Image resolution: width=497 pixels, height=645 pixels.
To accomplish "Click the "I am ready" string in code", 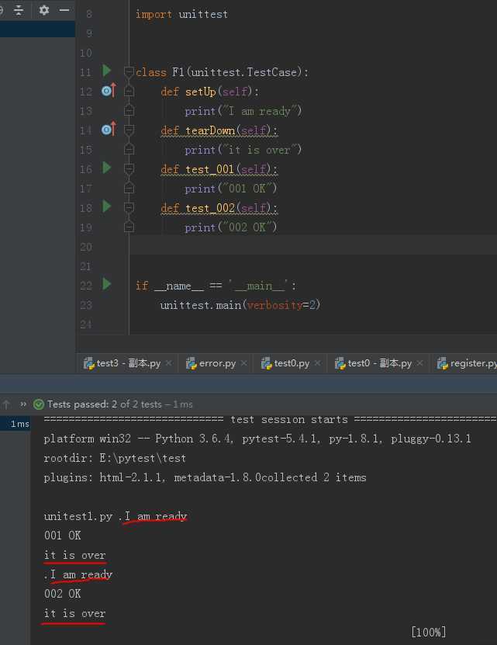I will point(260,111).
